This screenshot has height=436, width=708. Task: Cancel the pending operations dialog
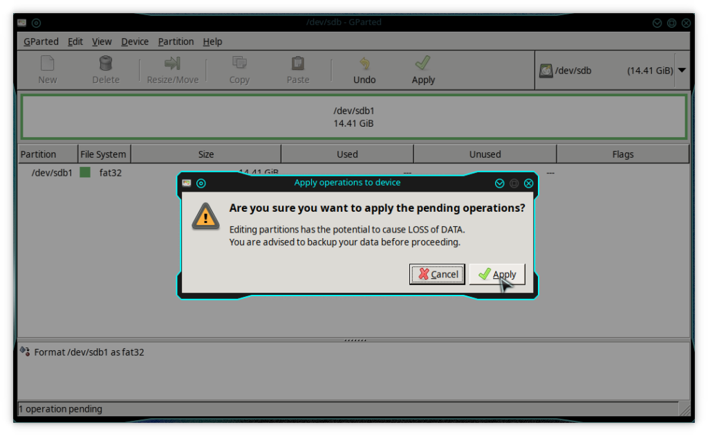tap(437, 274)
